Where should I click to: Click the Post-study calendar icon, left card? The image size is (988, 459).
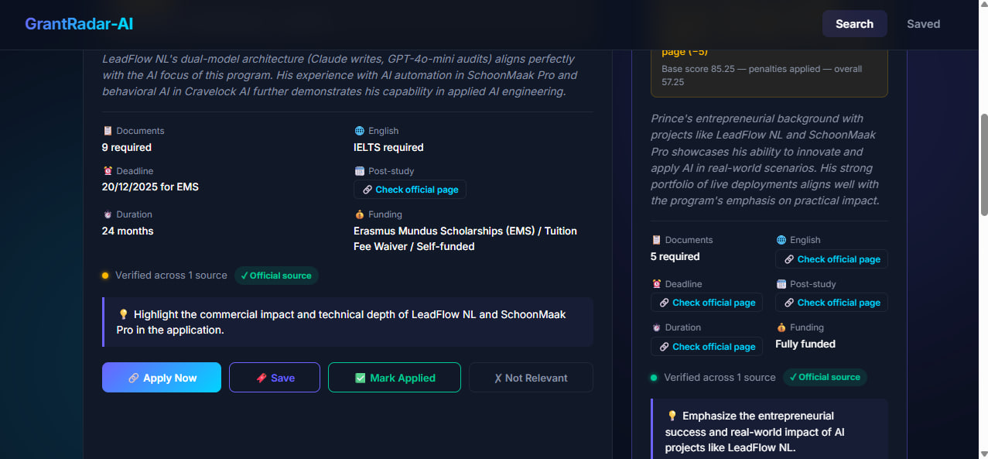(359, 171)
